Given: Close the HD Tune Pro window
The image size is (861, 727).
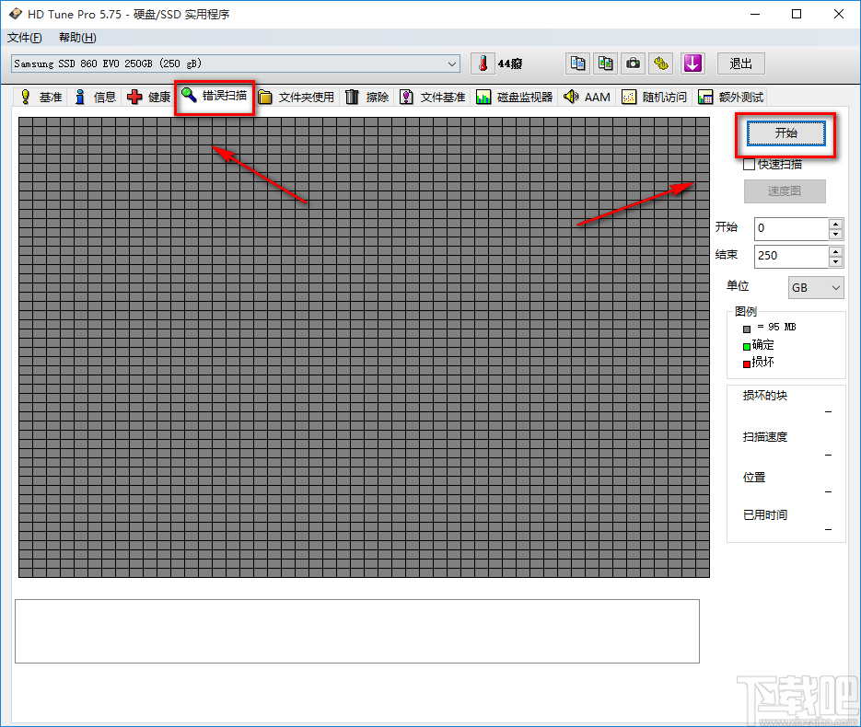Looking at the screenshot, I should click(839, 15).
